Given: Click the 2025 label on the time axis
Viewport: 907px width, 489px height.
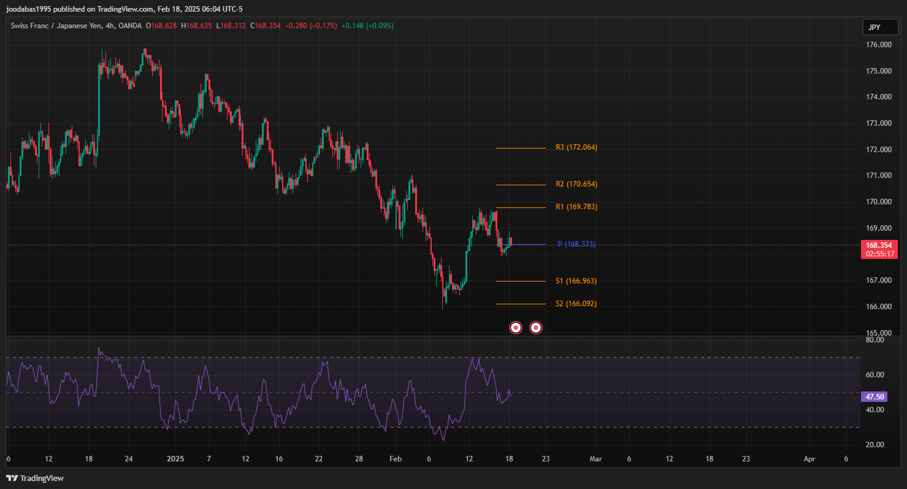Looking at the screenshot, I should pos(175,459).
